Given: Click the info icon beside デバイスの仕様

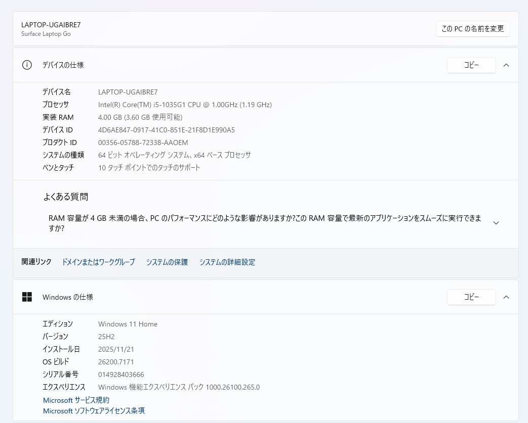Looking at the screenshot, I should [x=26, y=65].
